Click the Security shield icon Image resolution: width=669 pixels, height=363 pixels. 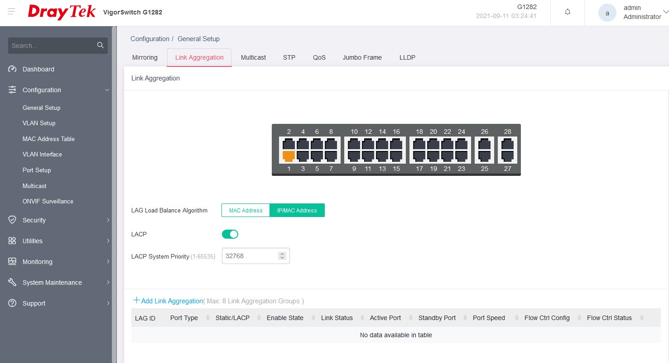pos(13,220)
